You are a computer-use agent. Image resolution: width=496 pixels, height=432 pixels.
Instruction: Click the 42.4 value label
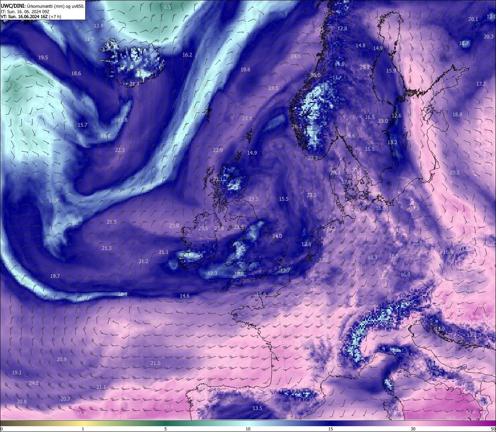click(x=470, y=412)
